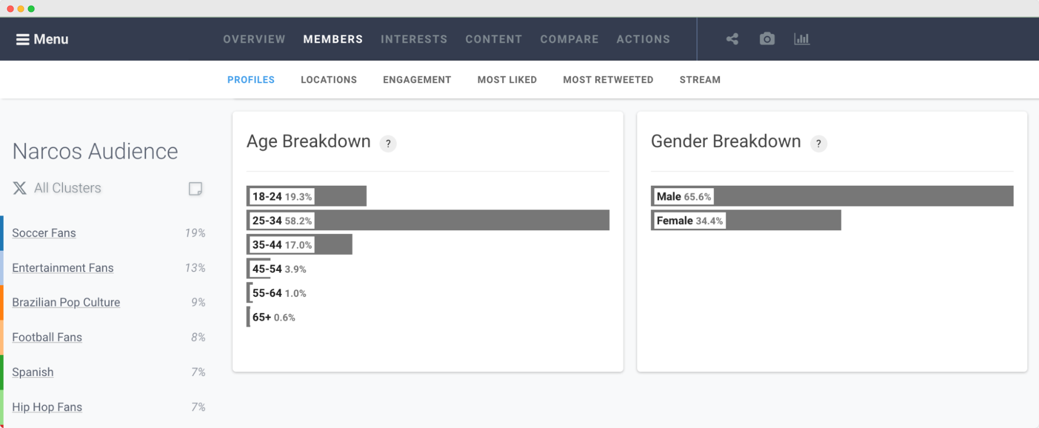Click the note icon next to All Clusters
The image size is (1039, 428).
pyautogui.click(x=195, y=189)
